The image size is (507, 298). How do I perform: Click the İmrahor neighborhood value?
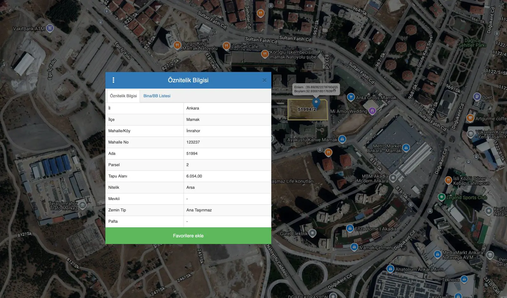point(193,131)
